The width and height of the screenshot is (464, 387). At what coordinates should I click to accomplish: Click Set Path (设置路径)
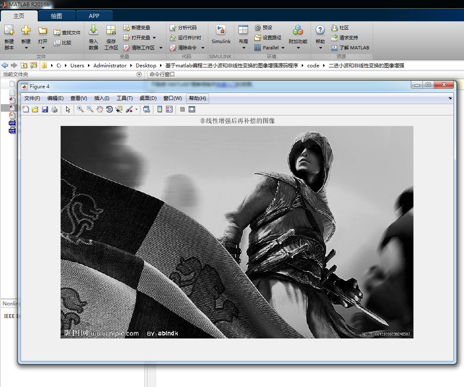[x=268, y=38]
